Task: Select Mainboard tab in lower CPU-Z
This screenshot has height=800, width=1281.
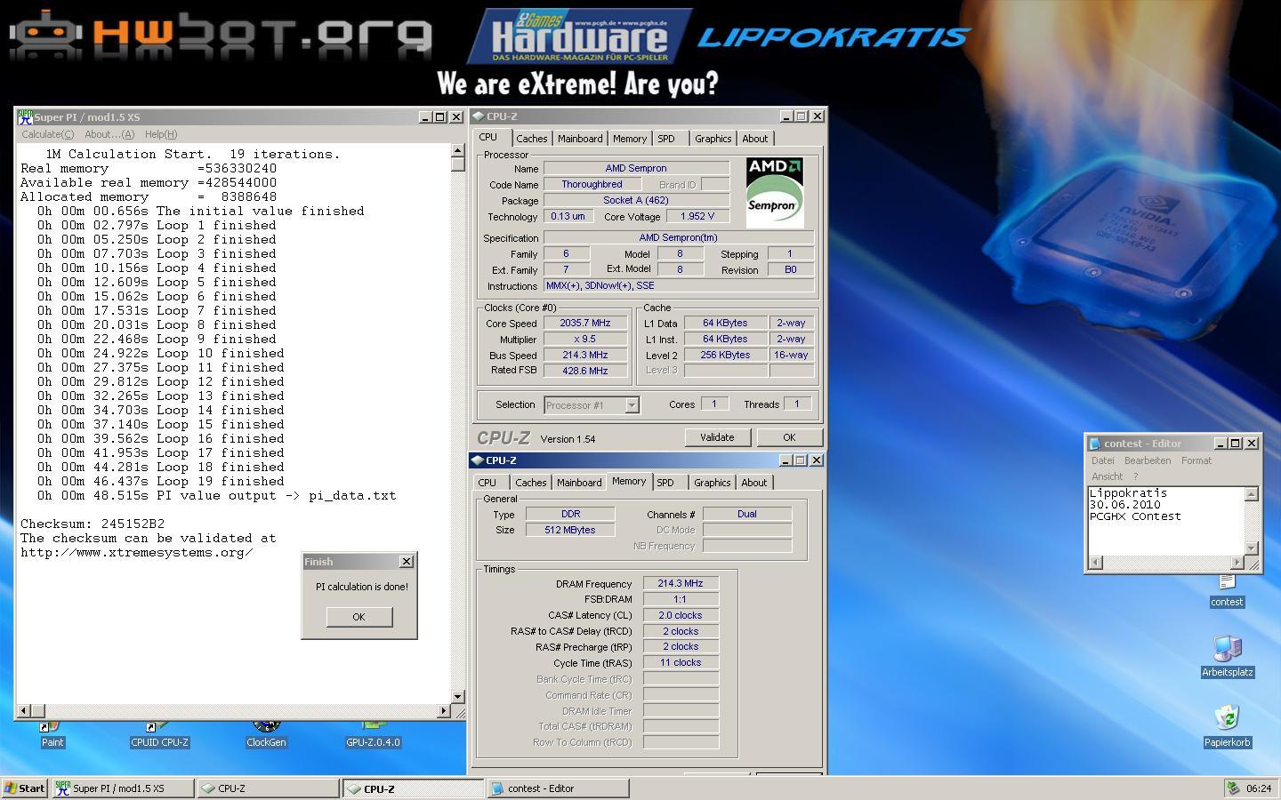Action: point(579,483)
